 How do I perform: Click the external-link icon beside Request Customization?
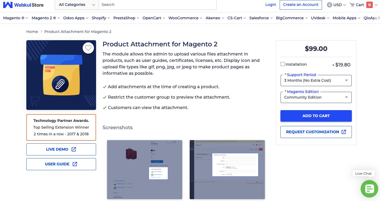pyautogui.click(x=344, y=132)
